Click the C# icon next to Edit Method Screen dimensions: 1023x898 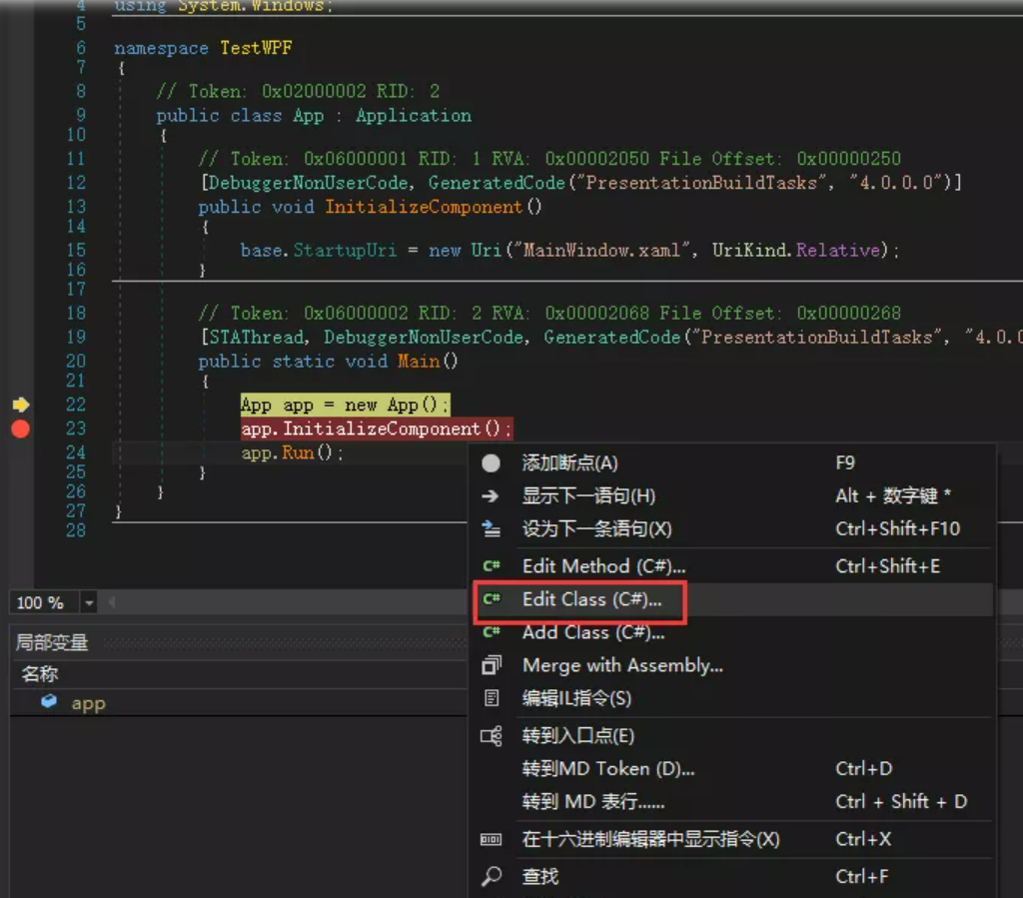click(x=491, y=565)
